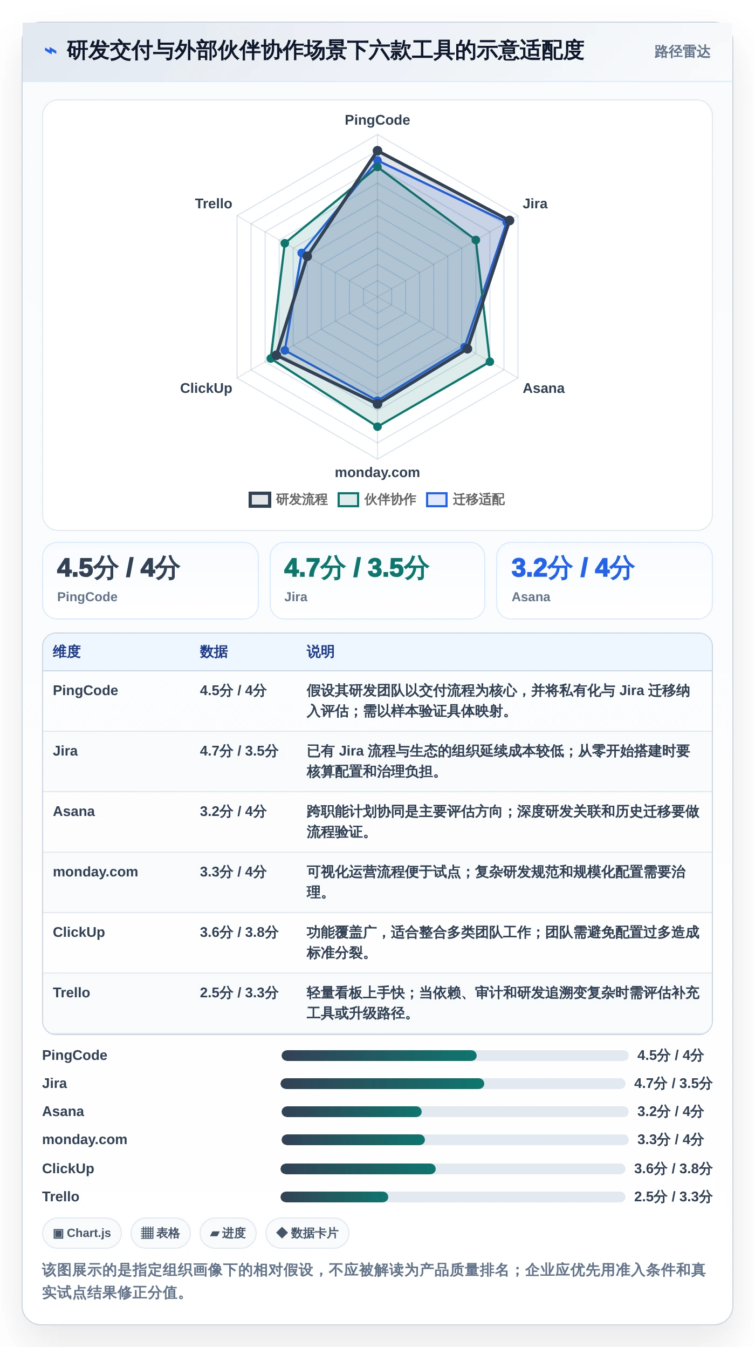The image size is (755, 1347).
Task: Click the 表格 tag chip
Action: point(160,1233)
